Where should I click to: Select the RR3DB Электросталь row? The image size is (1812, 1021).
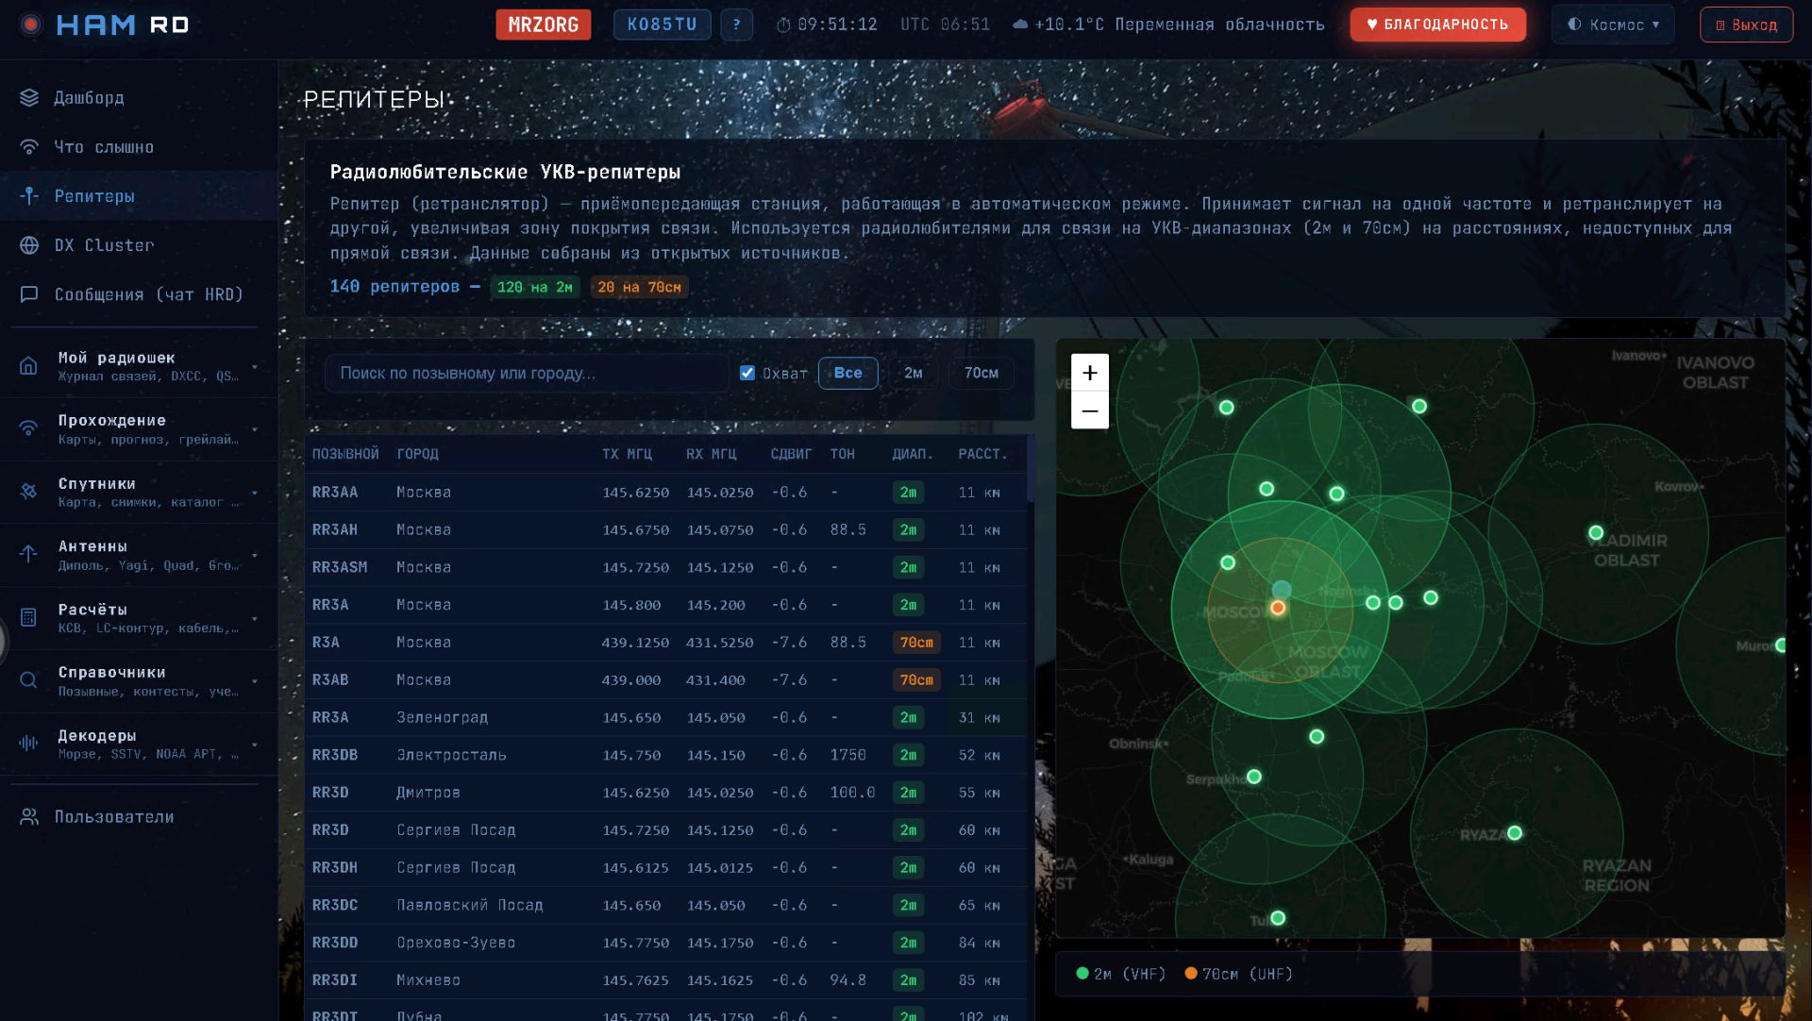[x=666, y=755]
